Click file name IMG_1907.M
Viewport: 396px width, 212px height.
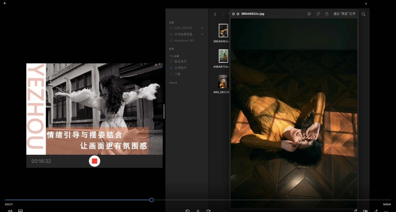221,92
